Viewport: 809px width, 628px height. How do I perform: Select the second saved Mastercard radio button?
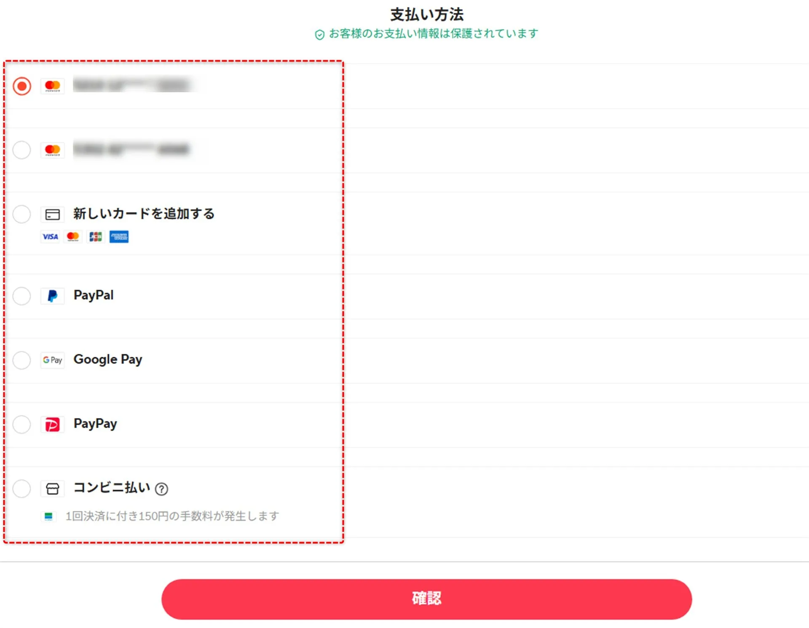tap(22, 150)
